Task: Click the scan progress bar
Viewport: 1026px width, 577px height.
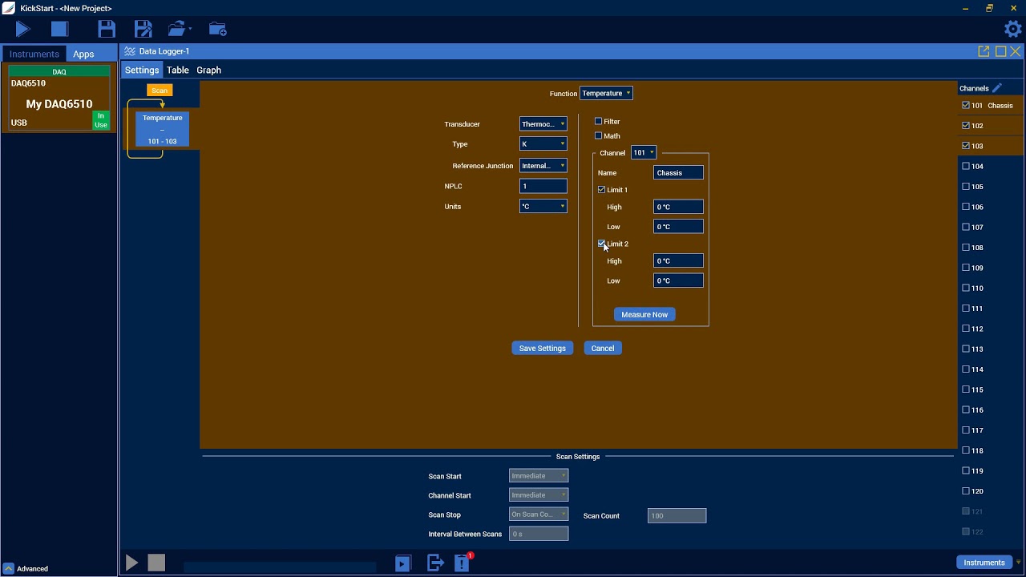Action: 280,567
